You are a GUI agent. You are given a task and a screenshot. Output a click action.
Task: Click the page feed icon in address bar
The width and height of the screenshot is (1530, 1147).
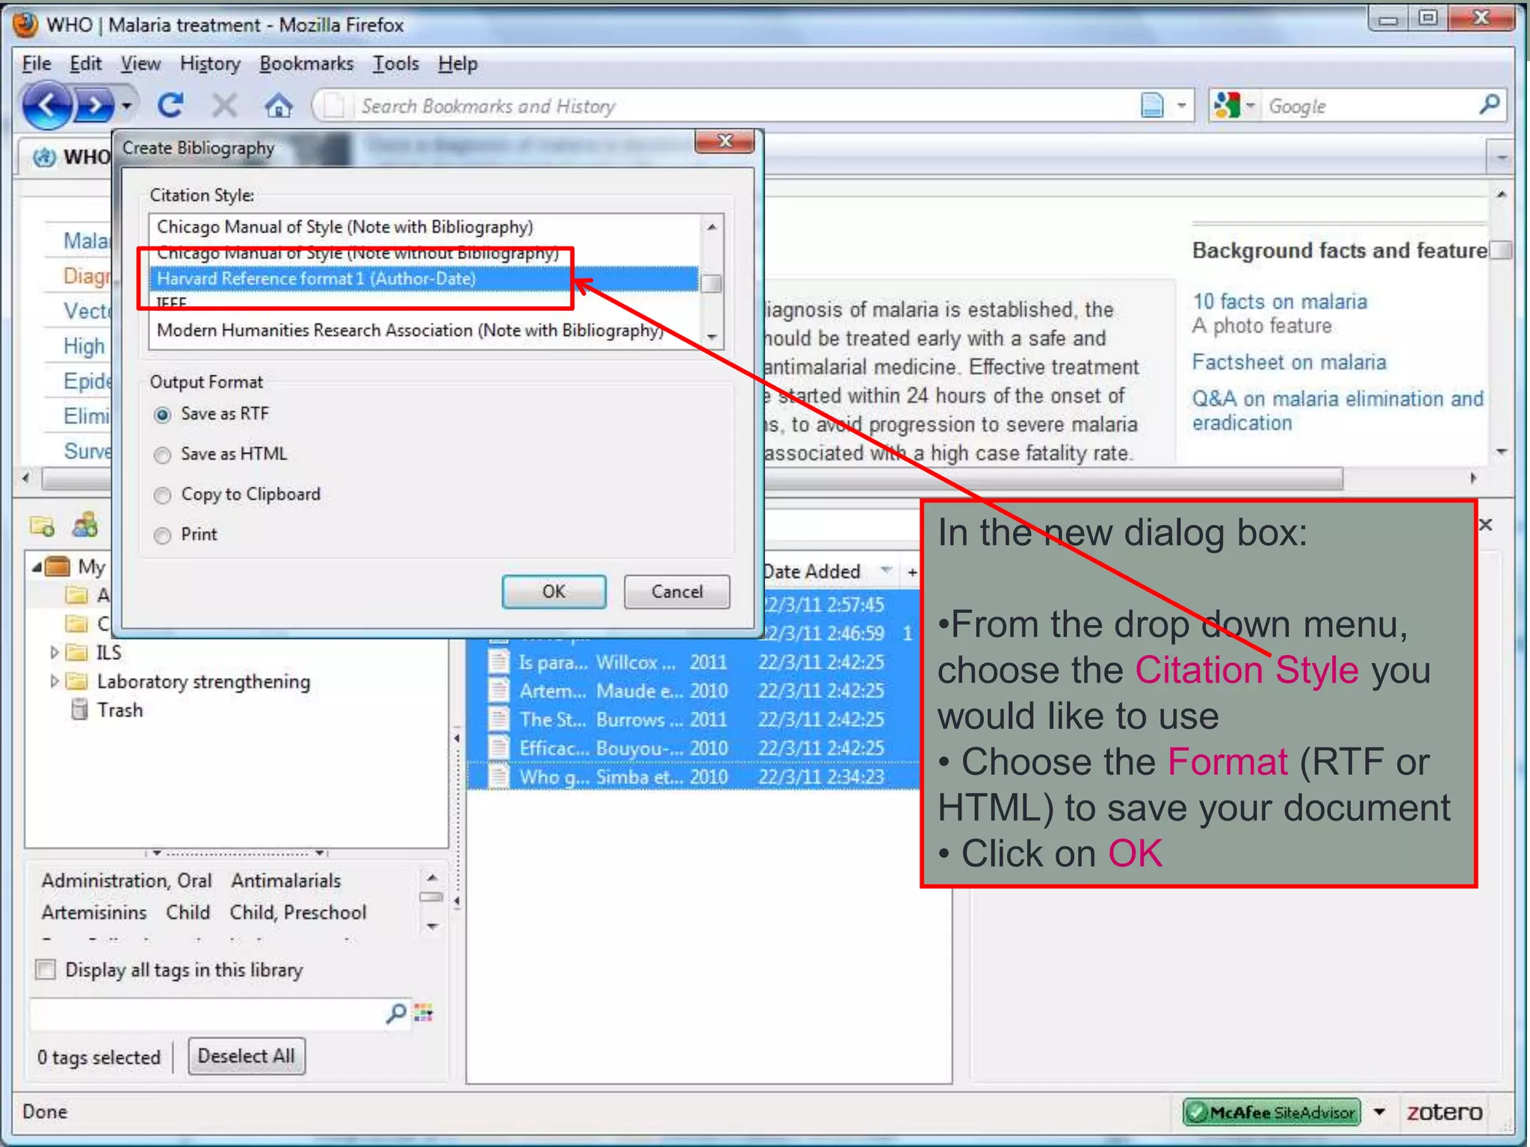[x=1152, y=105]
